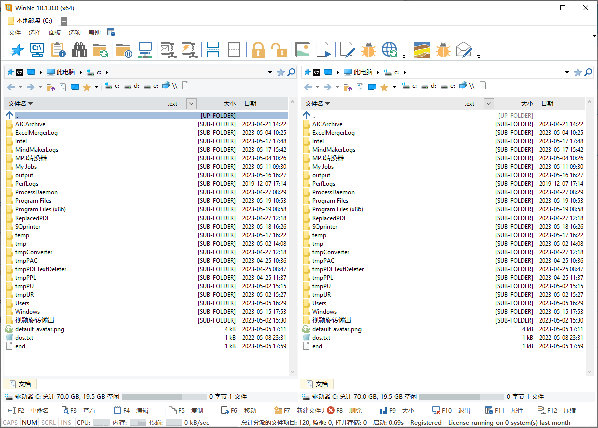Select dos.txt in right pane
The height and width of the screenshot is (428, 598).
(444, 338)
